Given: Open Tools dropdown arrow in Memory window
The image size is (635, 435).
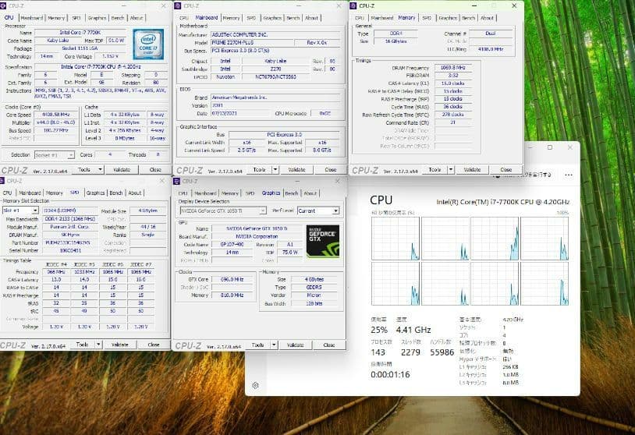Looking at the screenshot, I should (x=450, y=169).
